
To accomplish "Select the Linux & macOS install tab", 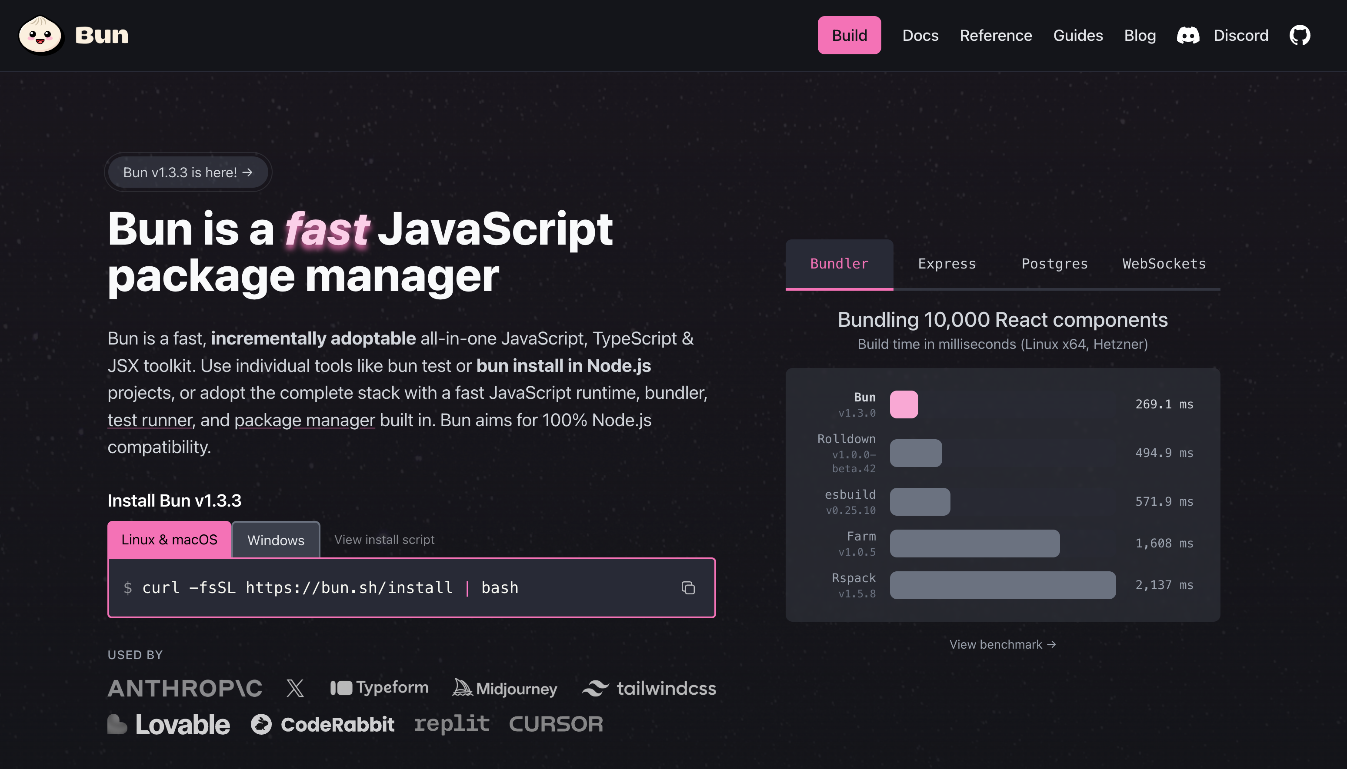I will pyautogui.click(x=169, y=540).
